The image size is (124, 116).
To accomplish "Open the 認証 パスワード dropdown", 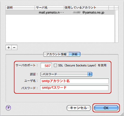I will pyautogui.click(x=66, y=74).
